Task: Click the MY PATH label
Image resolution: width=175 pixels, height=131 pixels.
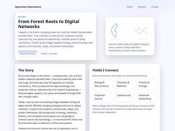Action: [22, 17]
